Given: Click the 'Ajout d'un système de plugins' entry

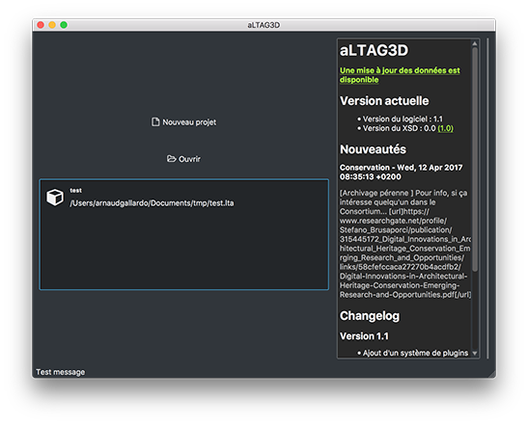Looking at the screenshot, I should (x=415, y=353).
